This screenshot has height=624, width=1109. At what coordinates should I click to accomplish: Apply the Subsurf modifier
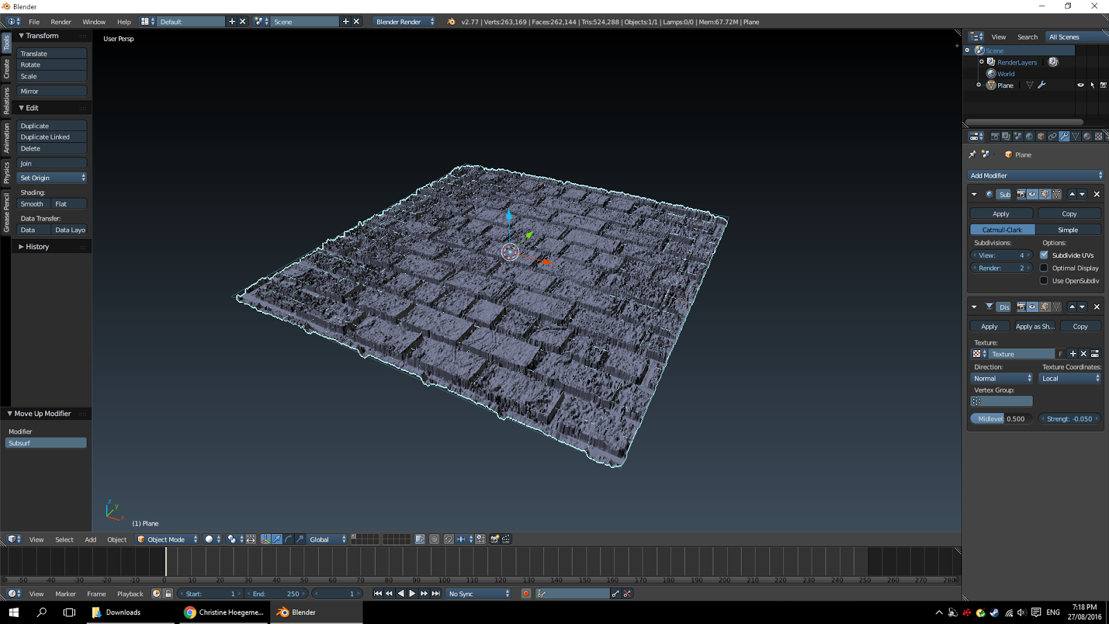point(1001,214)
